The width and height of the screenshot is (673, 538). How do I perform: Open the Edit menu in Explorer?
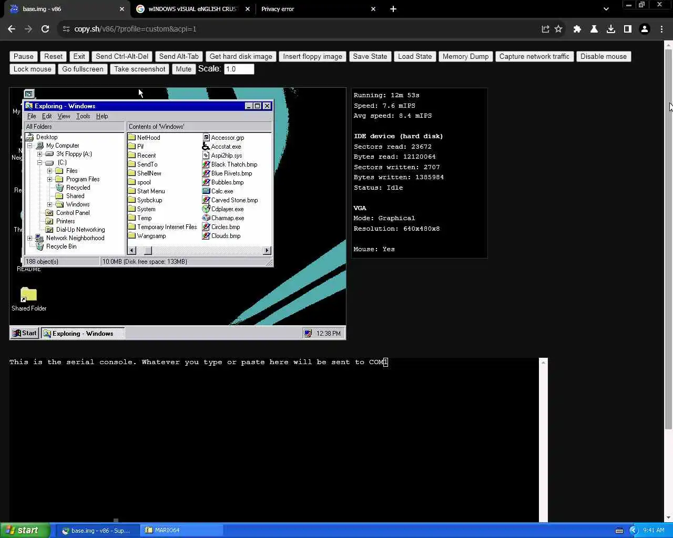coord(47,116)
